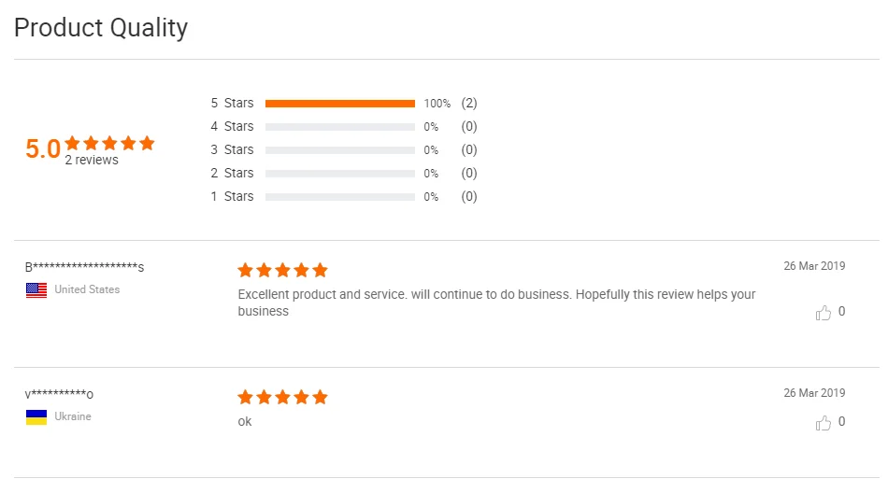
Task: Click the 4 Stars rating bar
Action: click(x=340, y=127)
